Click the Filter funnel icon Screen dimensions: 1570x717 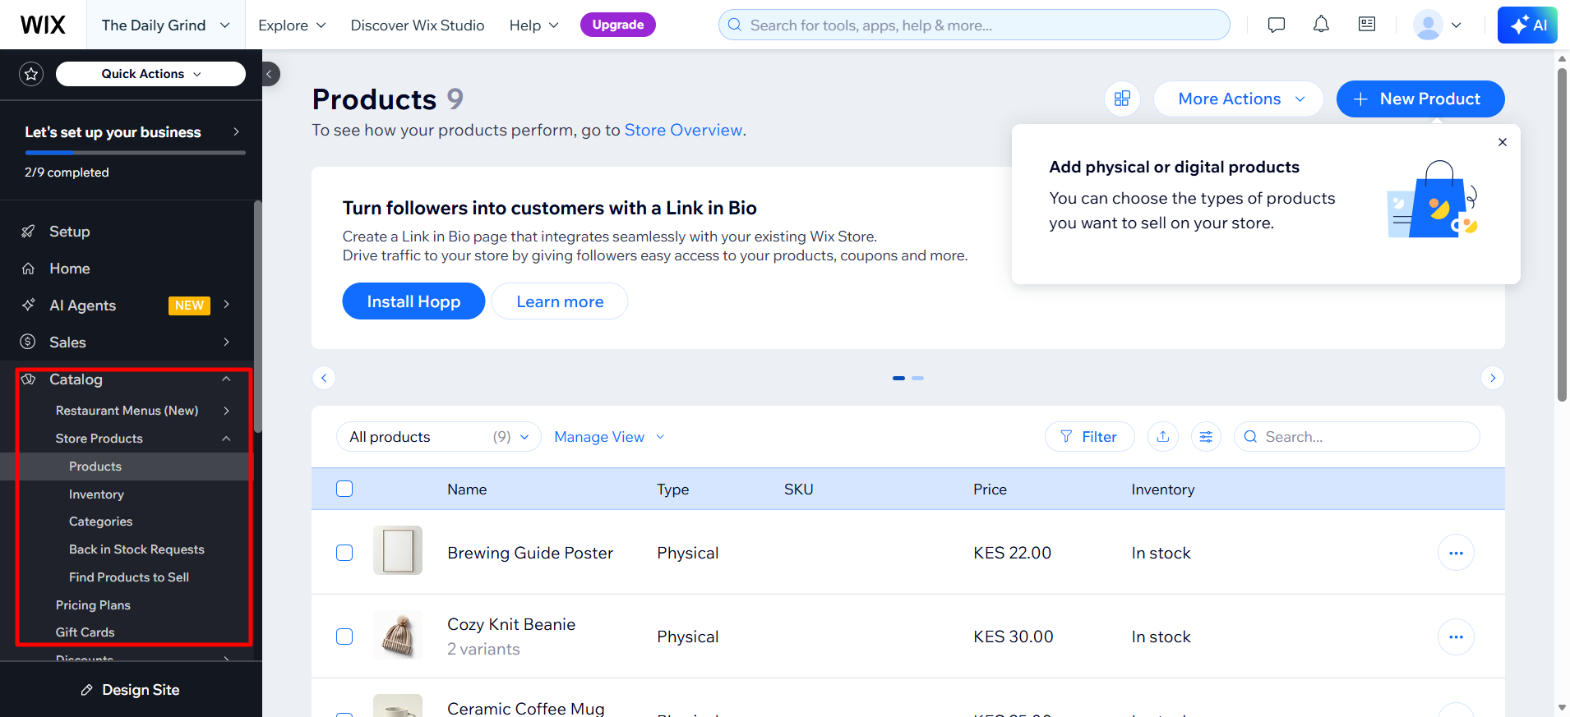click(1066, 437)
